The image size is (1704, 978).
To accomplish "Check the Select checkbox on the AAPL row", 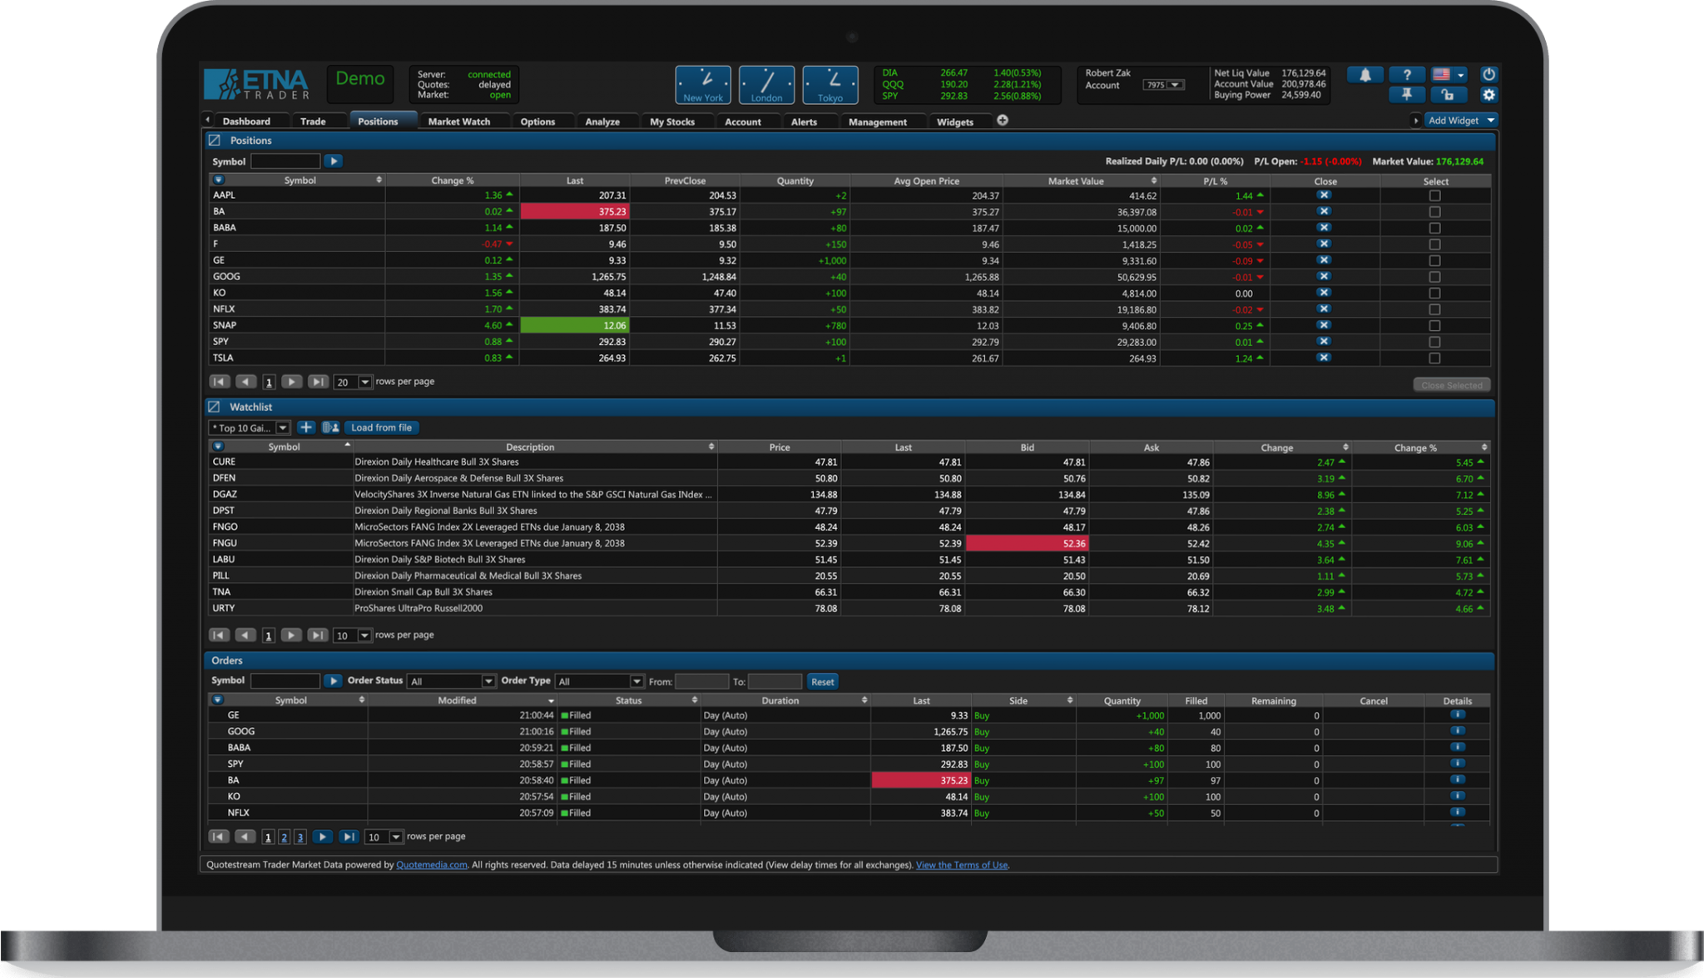I will click(x=1434, y=195).
